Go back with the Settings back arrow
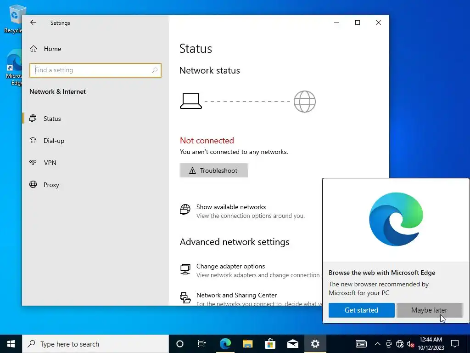 coord(33,23)
